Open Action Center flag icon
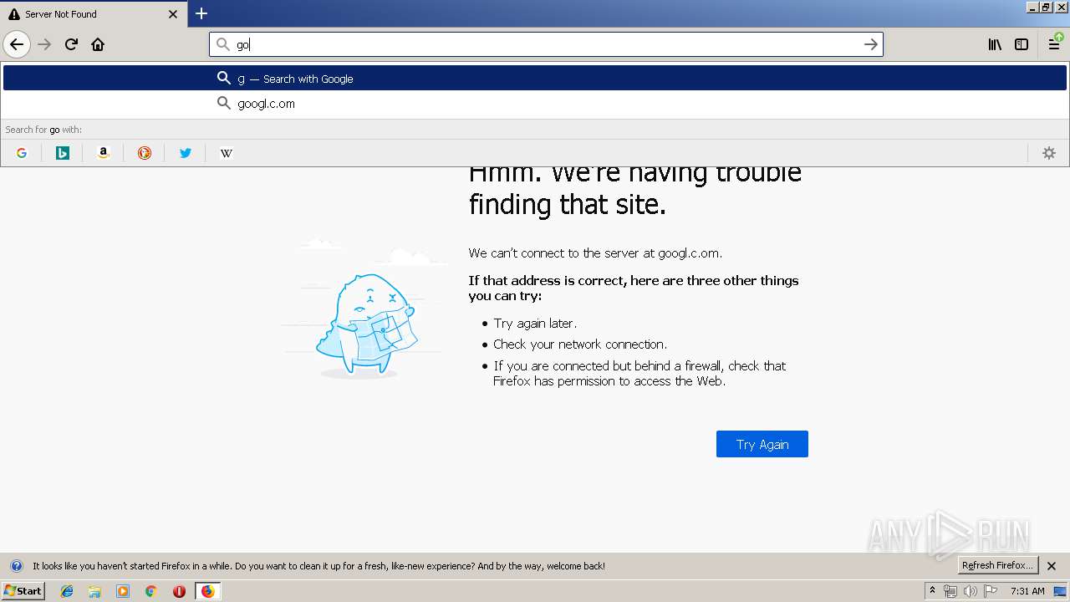1070x602 pixels. point(991,591)
